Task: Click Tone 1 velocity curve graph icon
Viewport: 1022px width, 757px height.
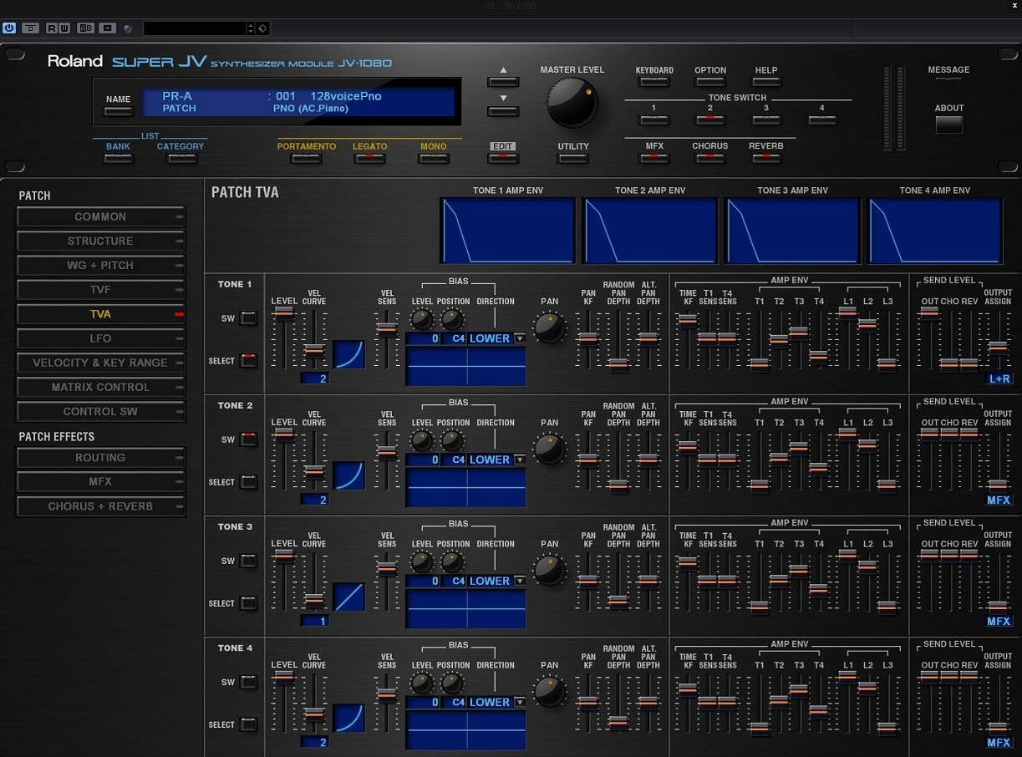Action: 349,354
